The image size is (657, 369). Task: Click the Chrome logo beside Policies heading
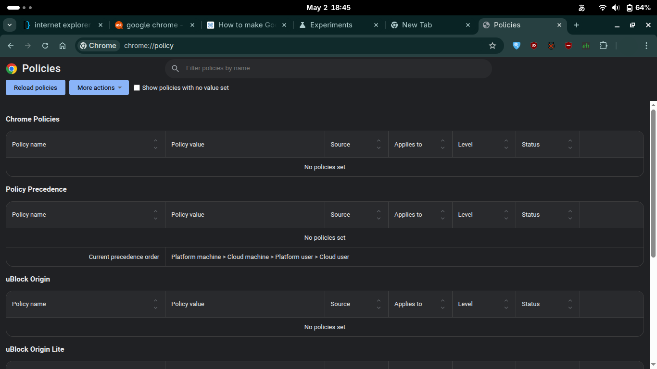12,69
